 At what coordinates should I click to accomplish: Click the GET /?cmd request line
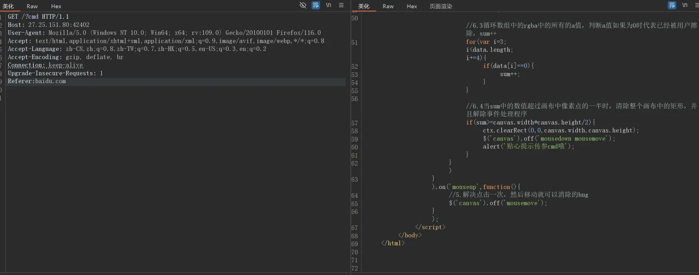point(38,16)
